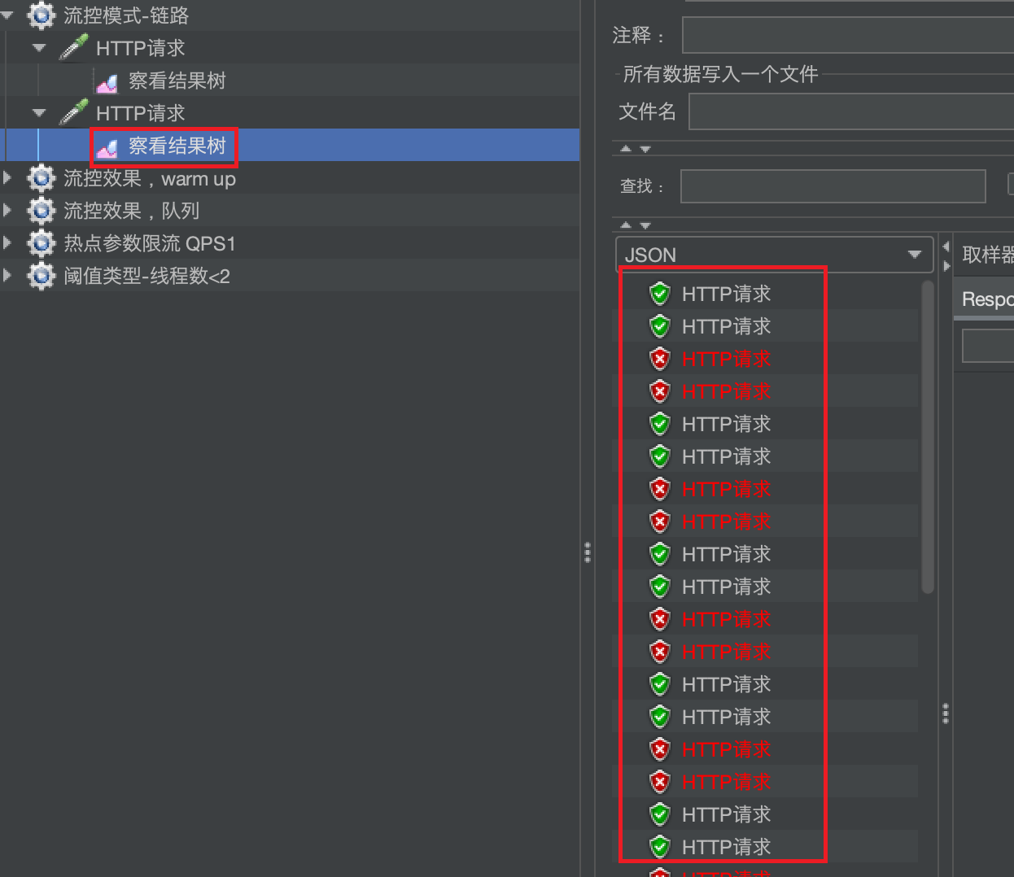Expand the 阈值类型-线程数<2 thread group
1014x877 pixels.
[x=7, y=276]
